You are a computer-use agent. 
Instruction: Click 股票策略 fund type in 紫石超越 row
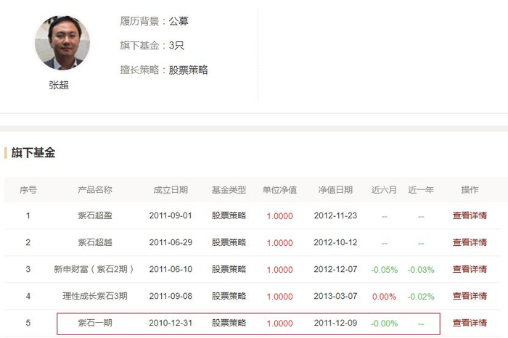(229, 242)
